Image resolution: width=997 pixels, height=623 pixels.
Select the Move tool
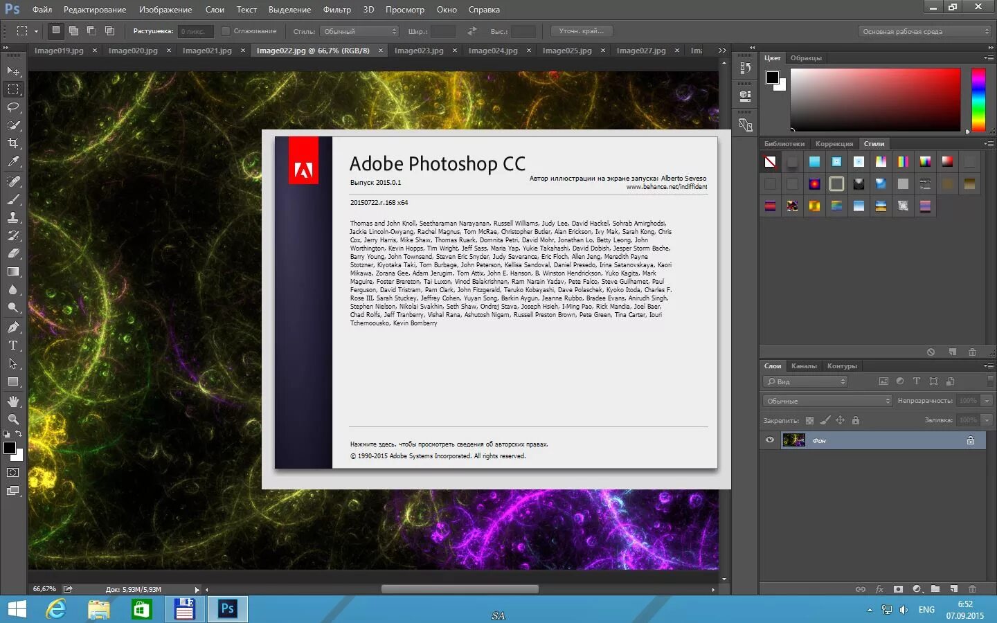pyautogui.click(x=13, y=71)
